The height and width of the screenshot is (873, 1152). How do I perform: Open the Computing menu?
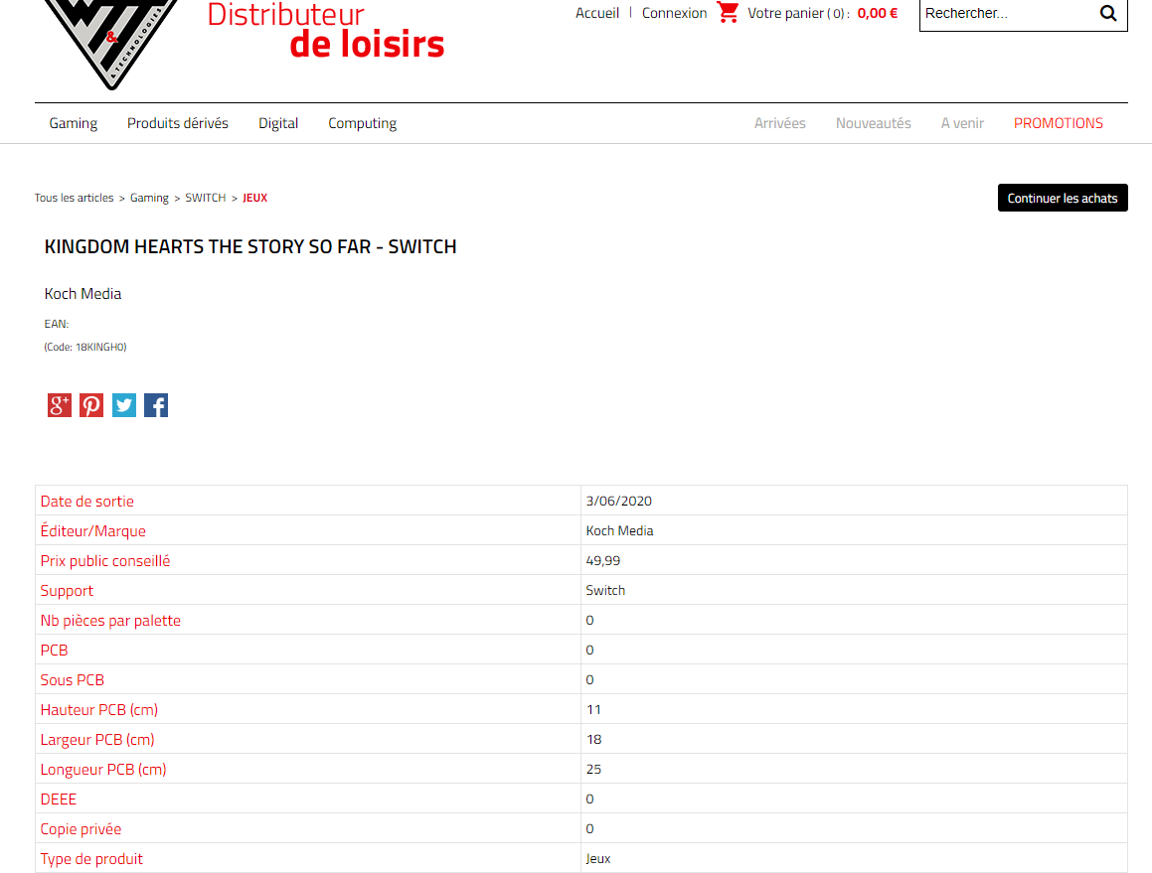[x=362, y=123]
